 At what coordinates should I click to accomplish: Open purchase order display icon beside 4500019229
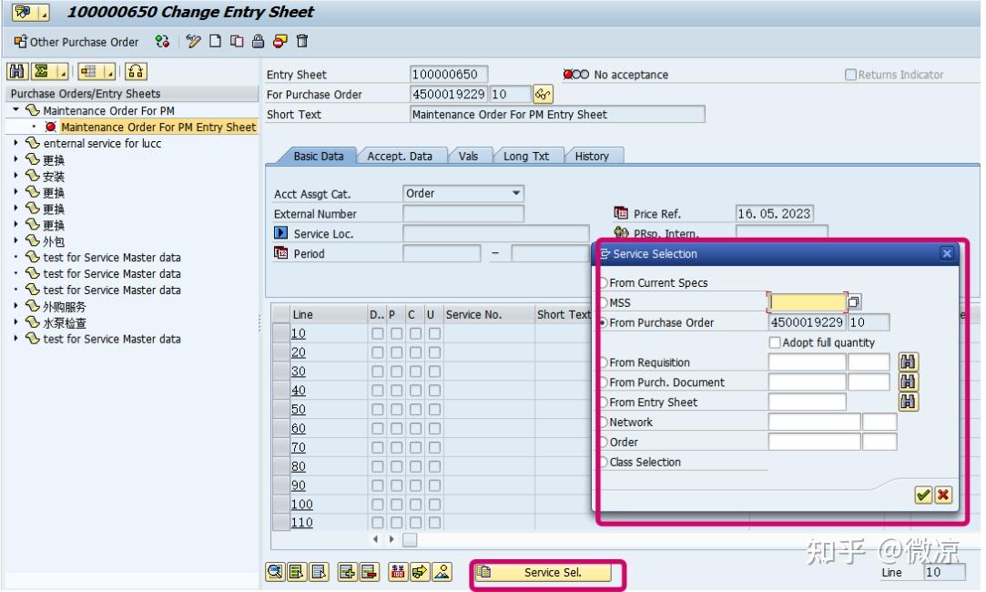543,95
